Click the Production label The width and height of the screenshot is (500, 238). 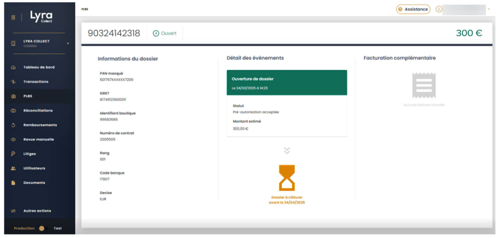point(24,228)
